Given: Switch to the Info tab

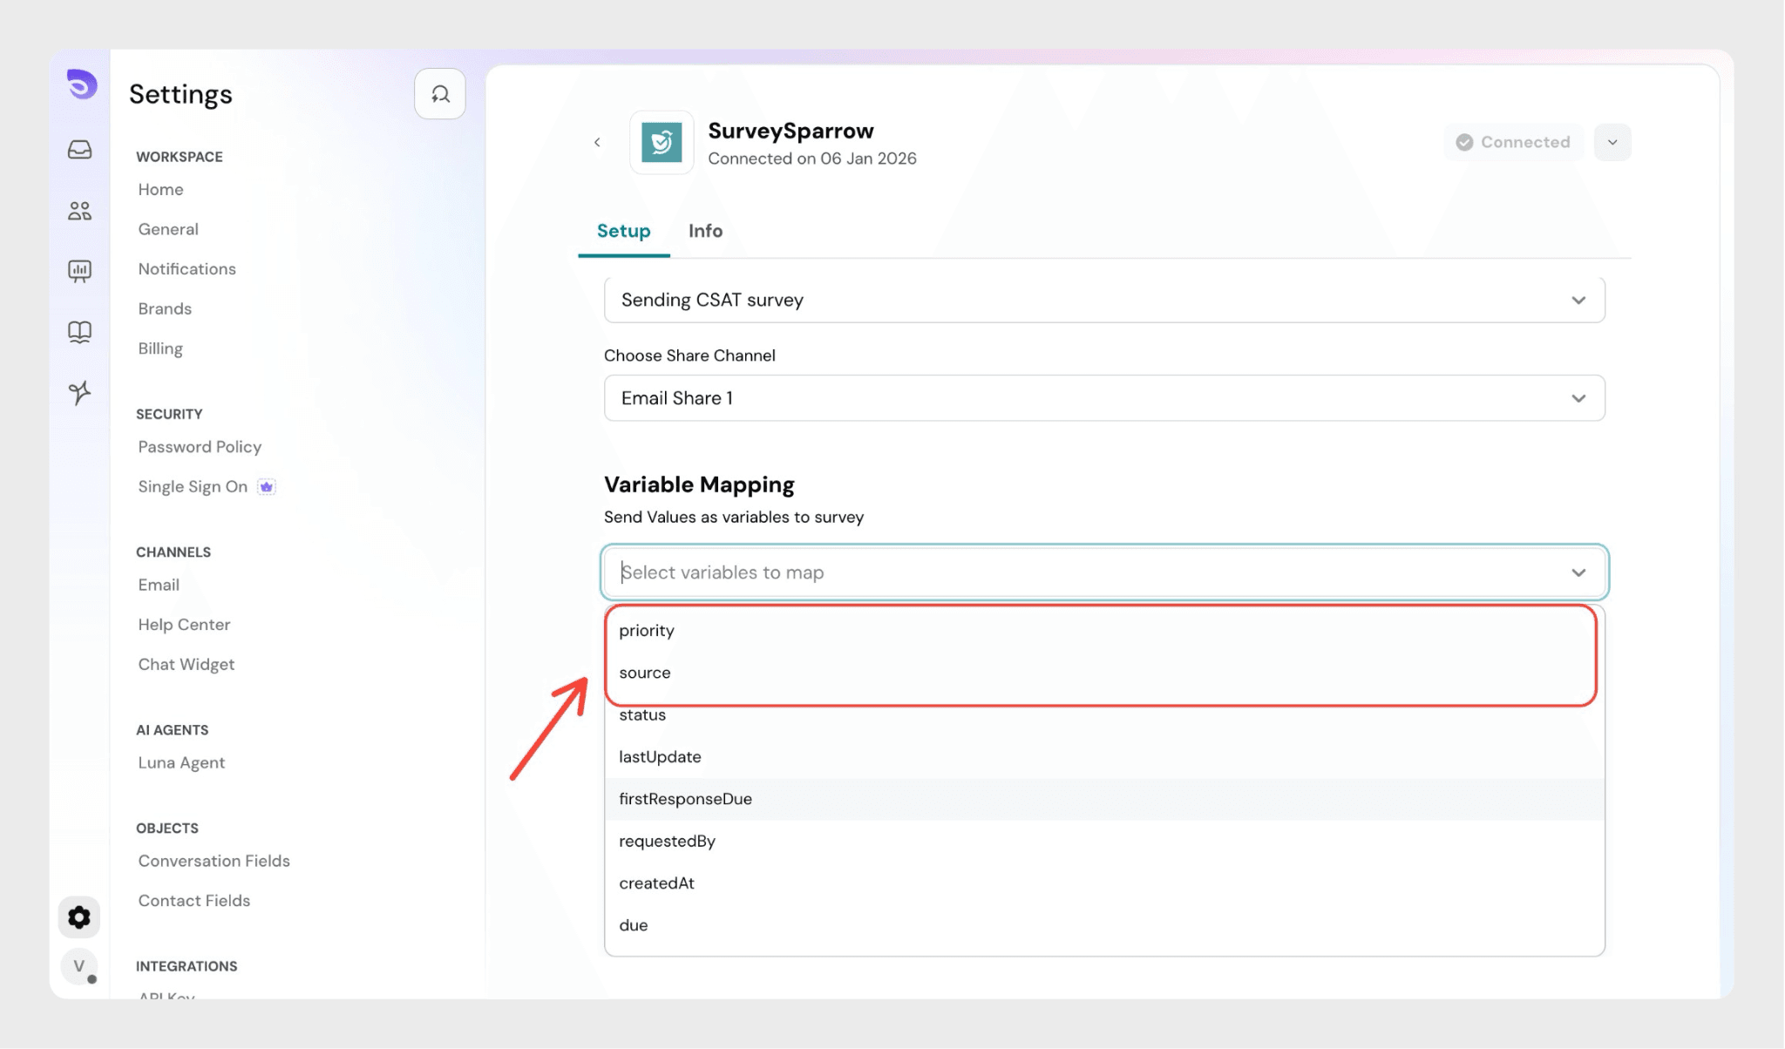Looking at the screenshot, I should pyautogui.click(x=705, y=231).
